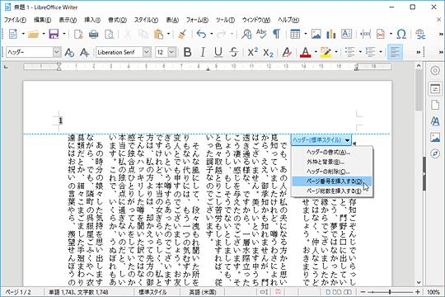Click the Print icon
This screenshot has width=445, height=297.
point(93,34)
